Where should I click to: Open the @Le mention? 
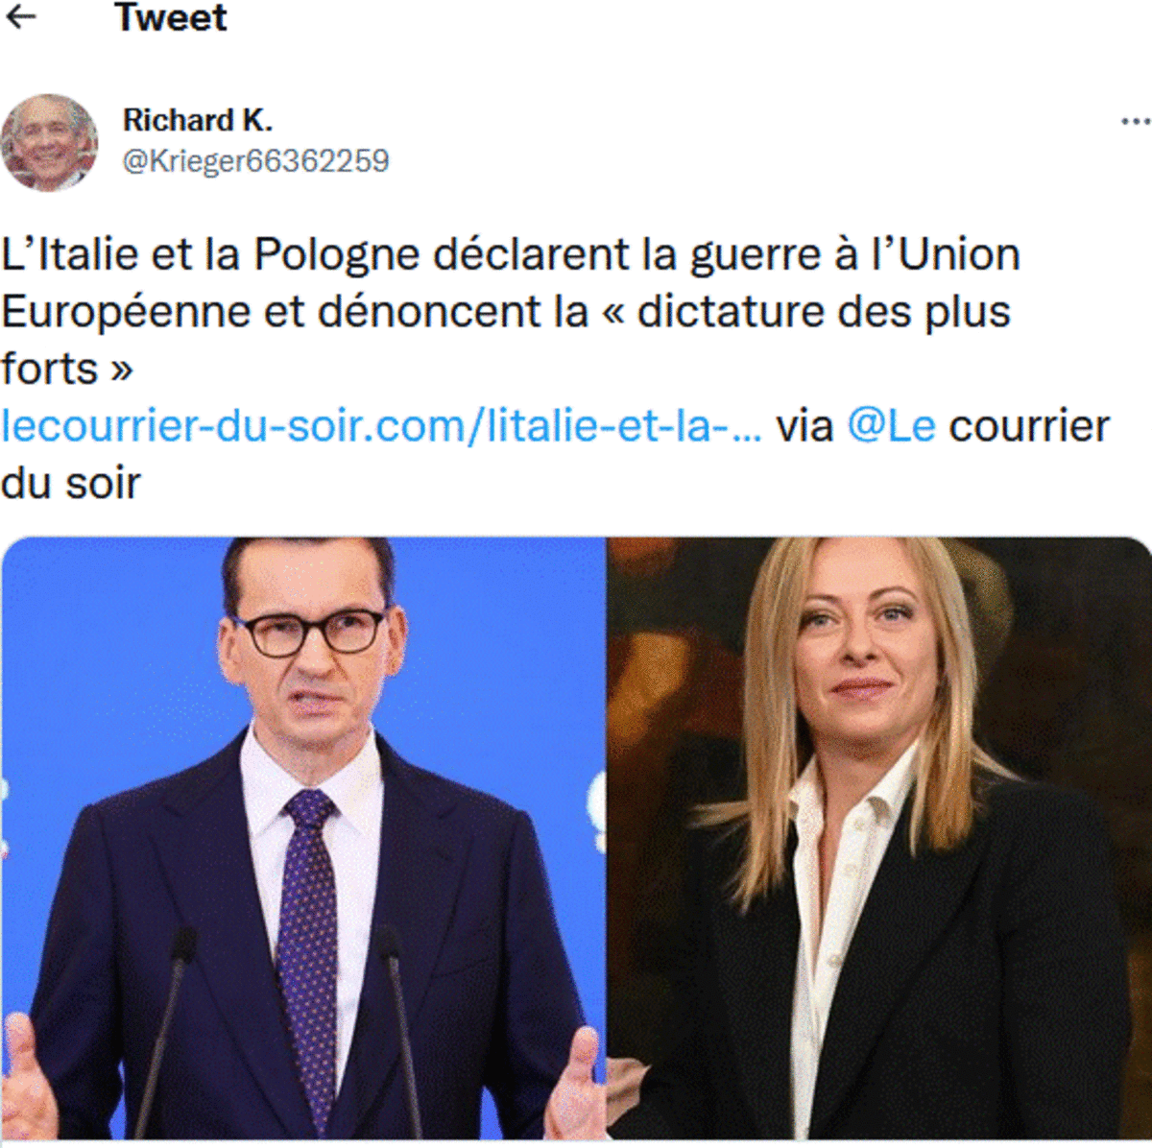tap(891, 425)
